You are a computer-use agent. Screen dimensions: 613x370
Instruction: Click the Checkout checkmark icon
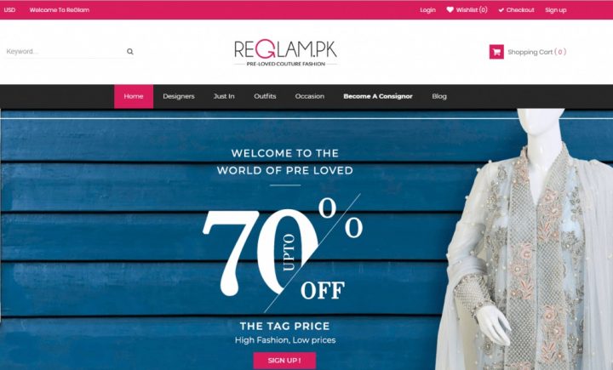[501, 10]
